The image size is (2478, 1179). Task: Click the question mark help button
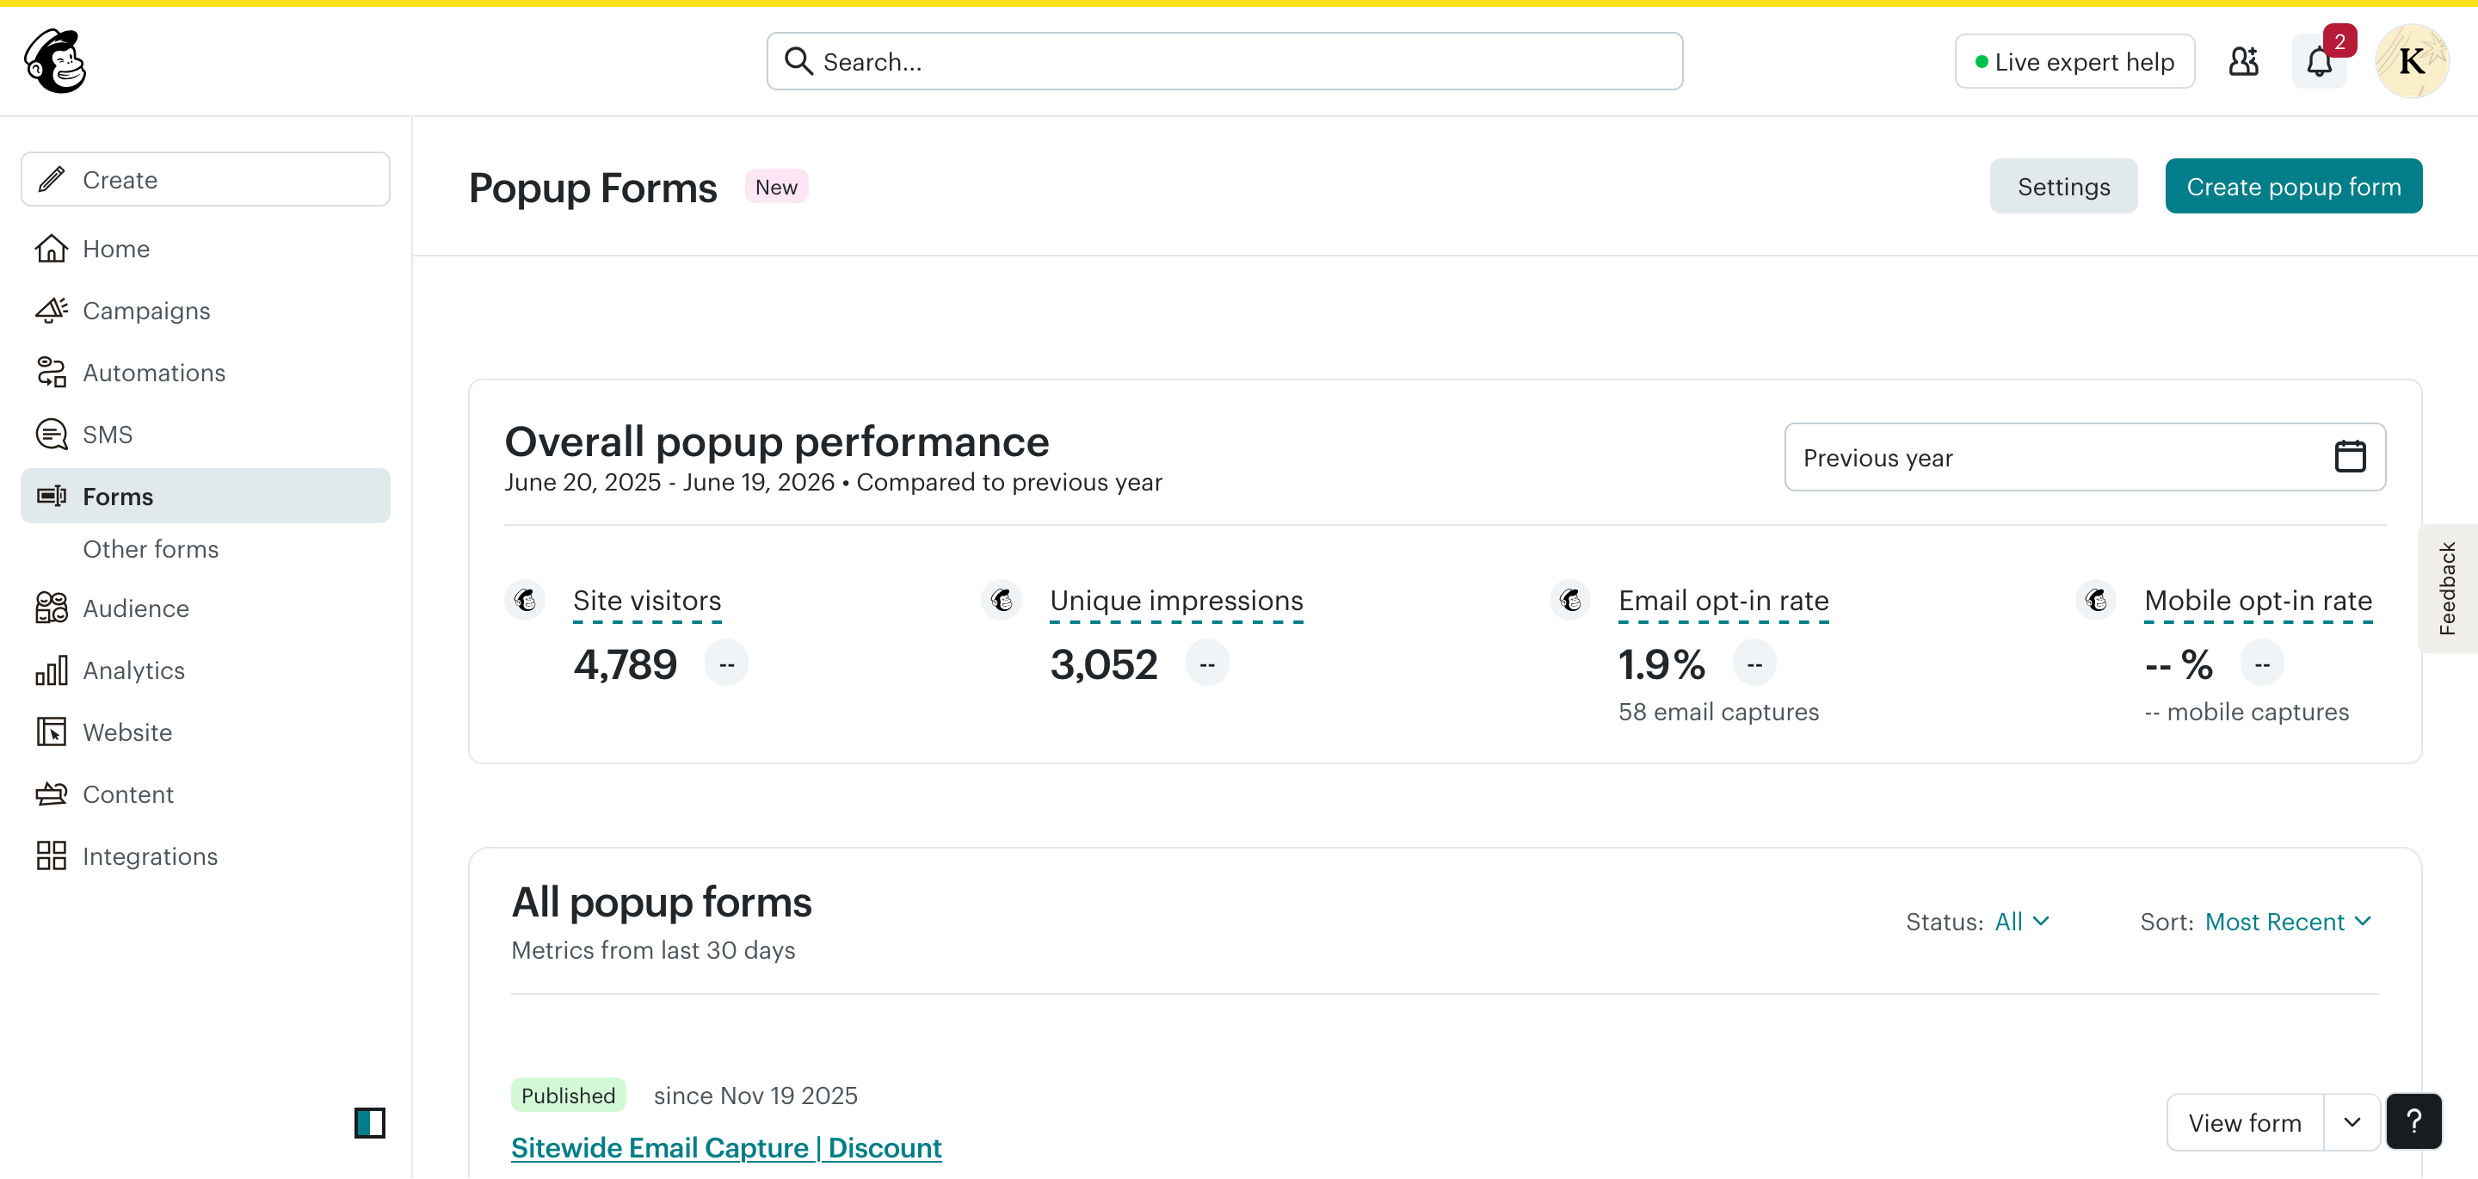[2413, 1121]
